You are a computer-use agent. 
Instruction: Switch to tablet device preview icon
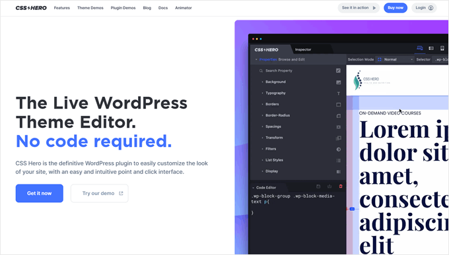431,48
